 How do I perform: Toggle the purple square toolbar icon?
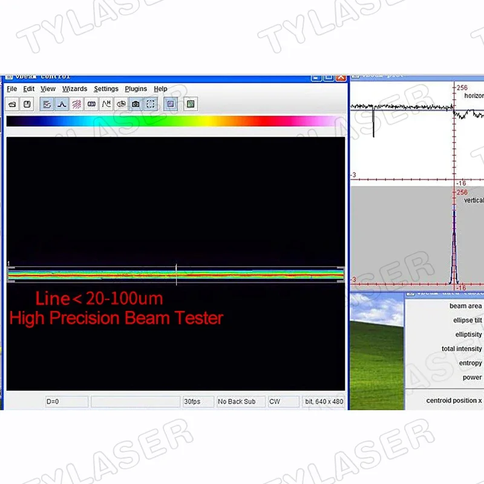[171, 104]
